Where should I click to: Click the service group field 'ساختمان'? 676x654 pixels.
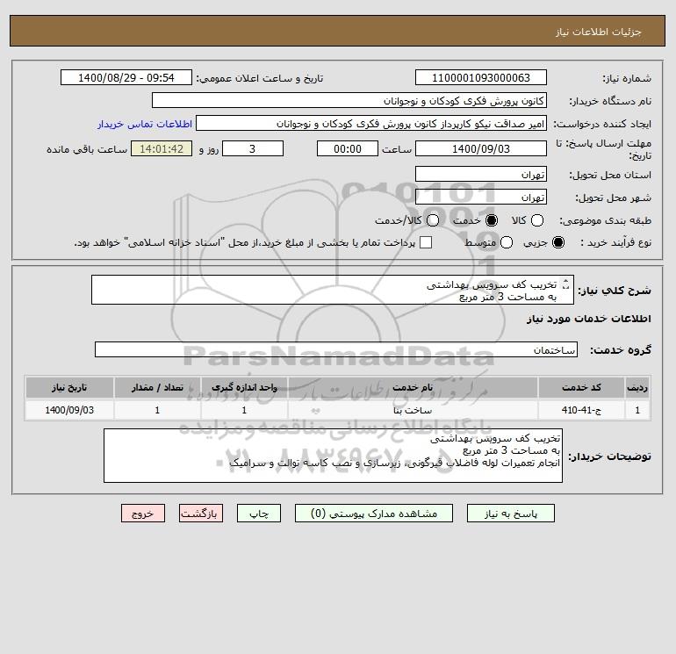[336, 349]
